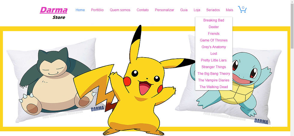Image resolution: width=294 pixels, height=136 pixels.
Task: Go to the Home page
Action: pyautogui.click(x=80, y=10)
